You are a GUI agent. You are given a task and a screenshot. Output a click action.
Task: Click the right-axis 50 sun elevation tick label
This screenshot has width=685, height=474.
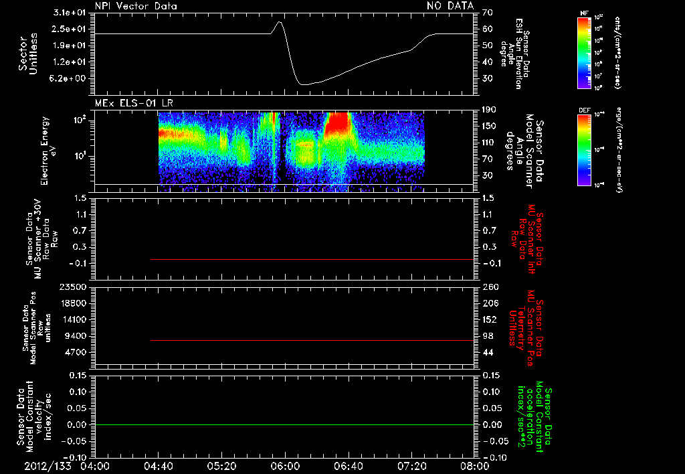(488, 46)
